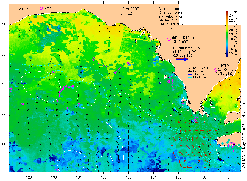Click the '20' color bar value
The width and height of the screenshot is (247, 181).
point(231,30)
